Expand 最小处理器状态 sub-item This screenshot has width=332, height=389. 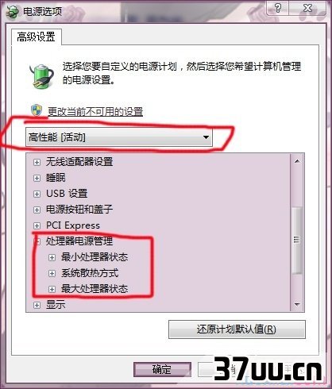pos(52,257)
